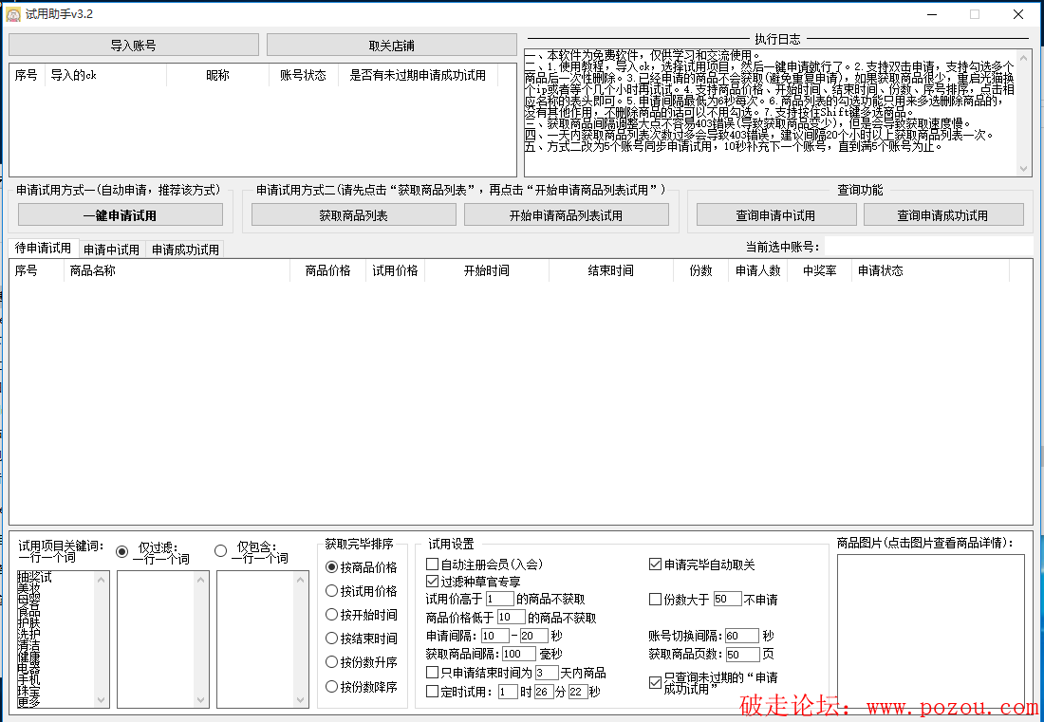Viewport: 1044px width, 722px height.
Task: Select the 仅包含 radio button
Action: (221, 550)
